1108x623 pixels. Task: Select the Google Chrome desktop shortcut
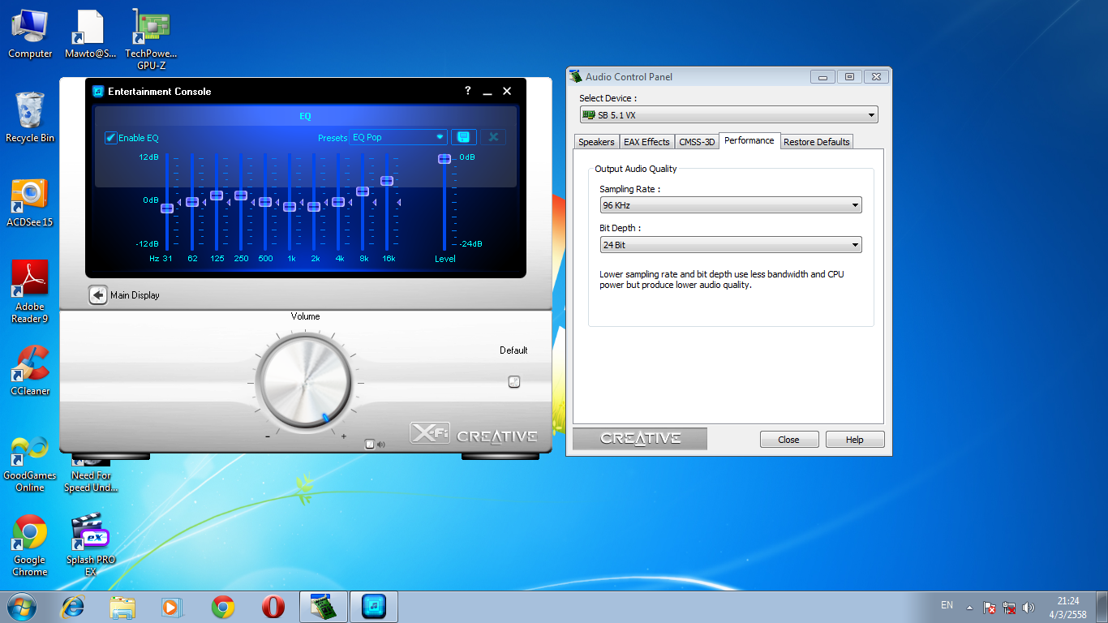coord(30,545)
